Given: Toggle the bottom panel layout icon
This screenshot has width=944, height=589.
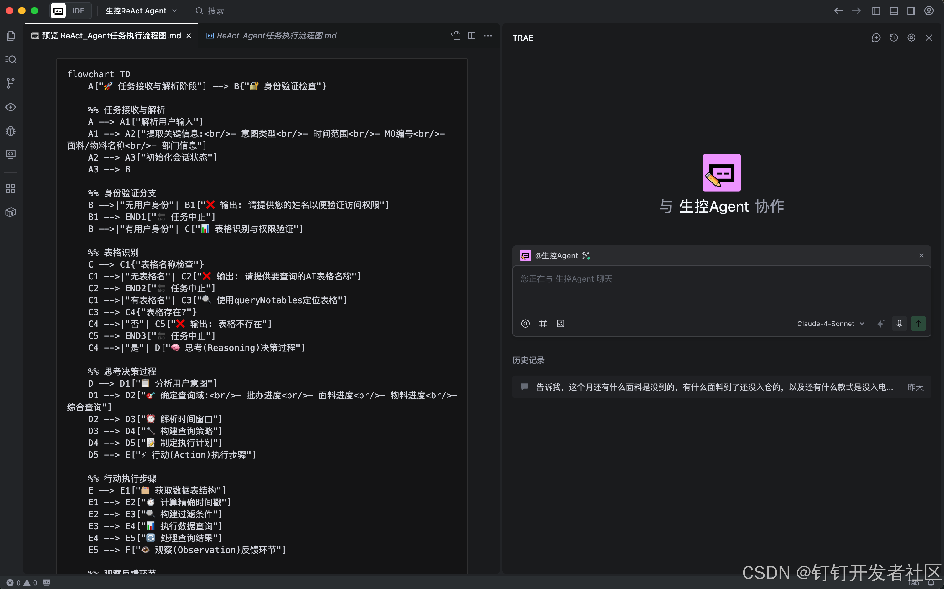Looking at the screenshot, I should pyautogui.click(x=894, y=11).
